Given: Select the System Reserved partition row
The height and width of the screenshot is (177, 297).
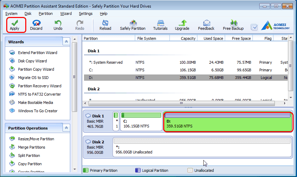Looking at the screenshot, I should click(x=186, y=62).
